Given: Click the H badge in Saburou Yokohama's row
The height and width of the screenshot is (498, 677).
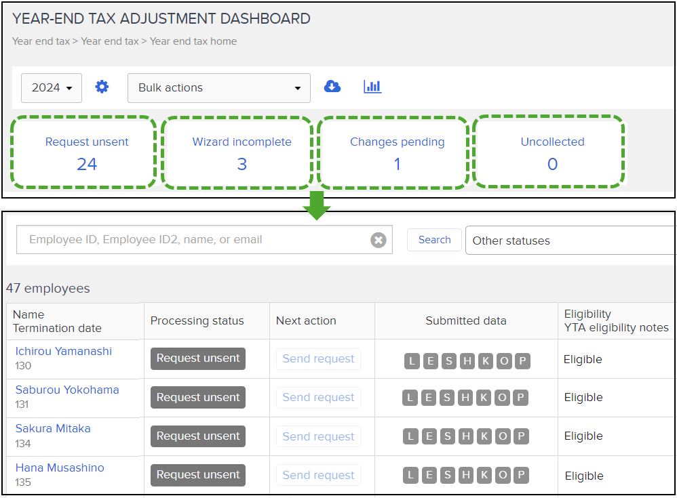Looking at the screenshot, I should click(465, 398).
